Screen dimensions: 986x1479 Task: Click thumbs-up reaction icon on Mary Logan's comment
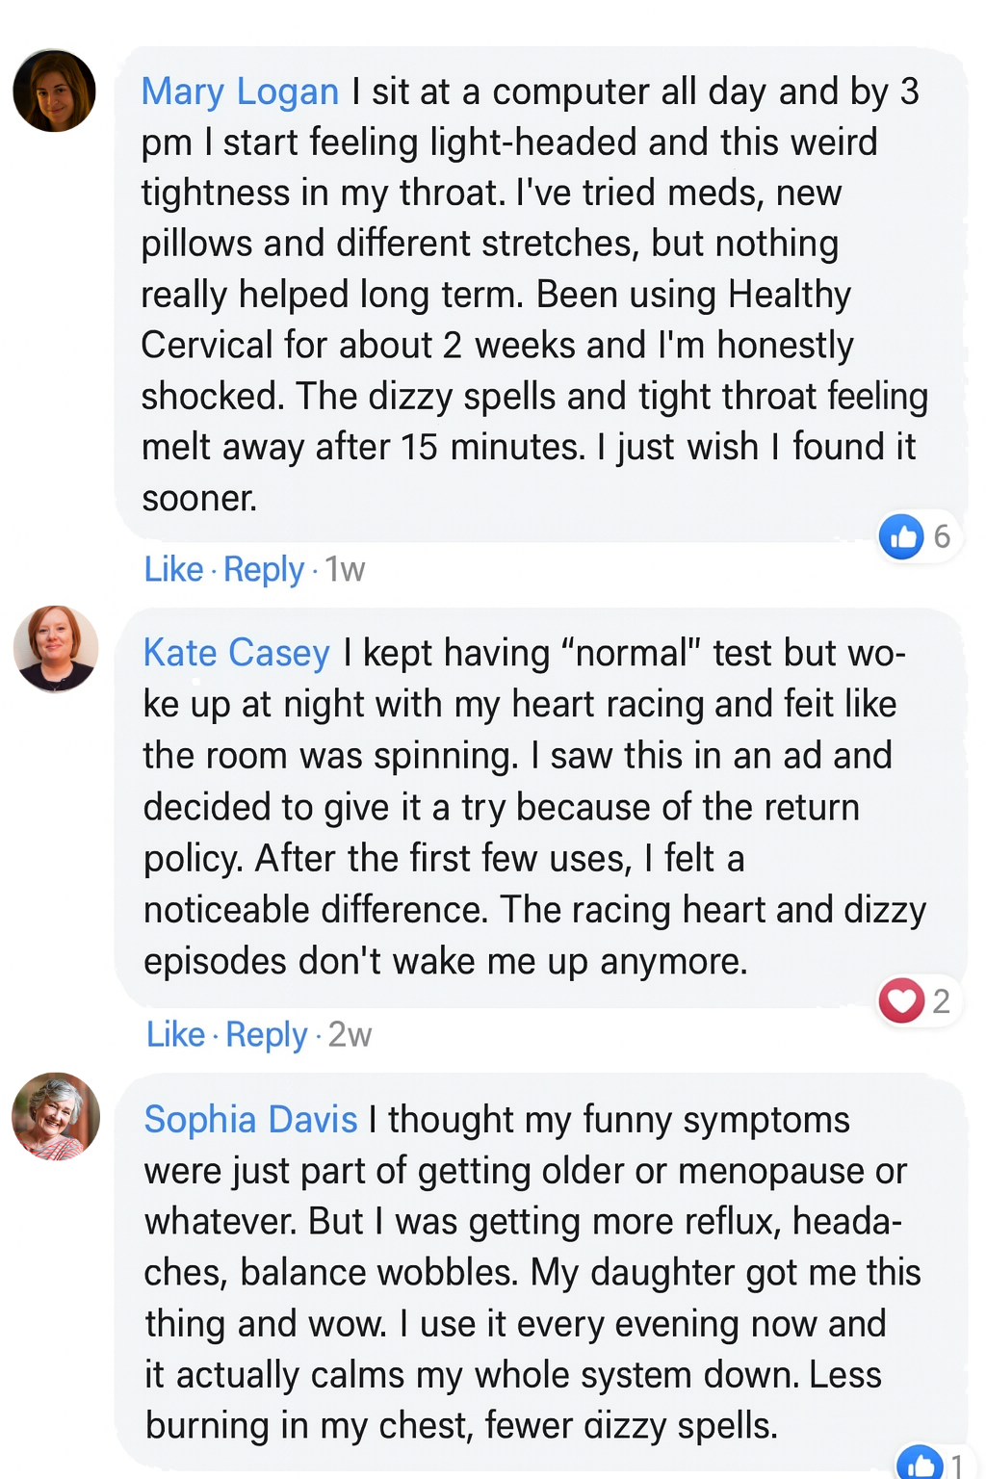point(901,536)
